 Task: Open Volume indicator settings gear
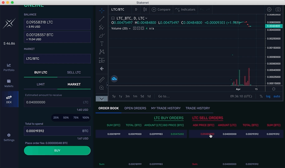tap(138, 28)
